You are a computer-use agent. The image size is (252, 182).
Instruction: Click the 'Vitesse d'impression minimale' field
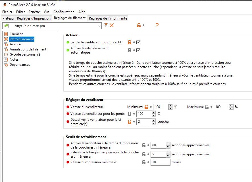point(161,162)
